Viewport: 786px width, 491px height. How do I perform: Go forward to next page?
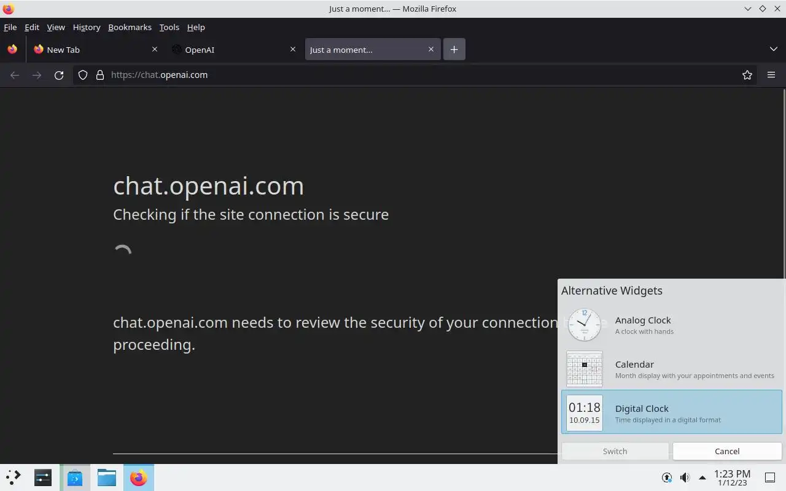[37, 75]
